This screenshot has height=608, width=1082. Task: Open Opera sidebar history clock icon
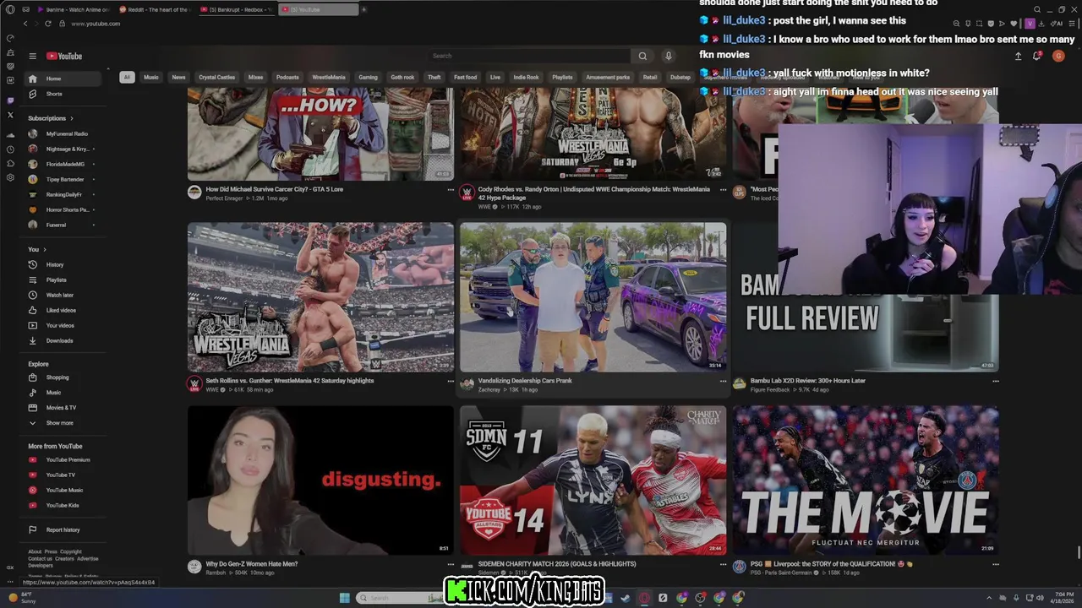coord(10,149)
